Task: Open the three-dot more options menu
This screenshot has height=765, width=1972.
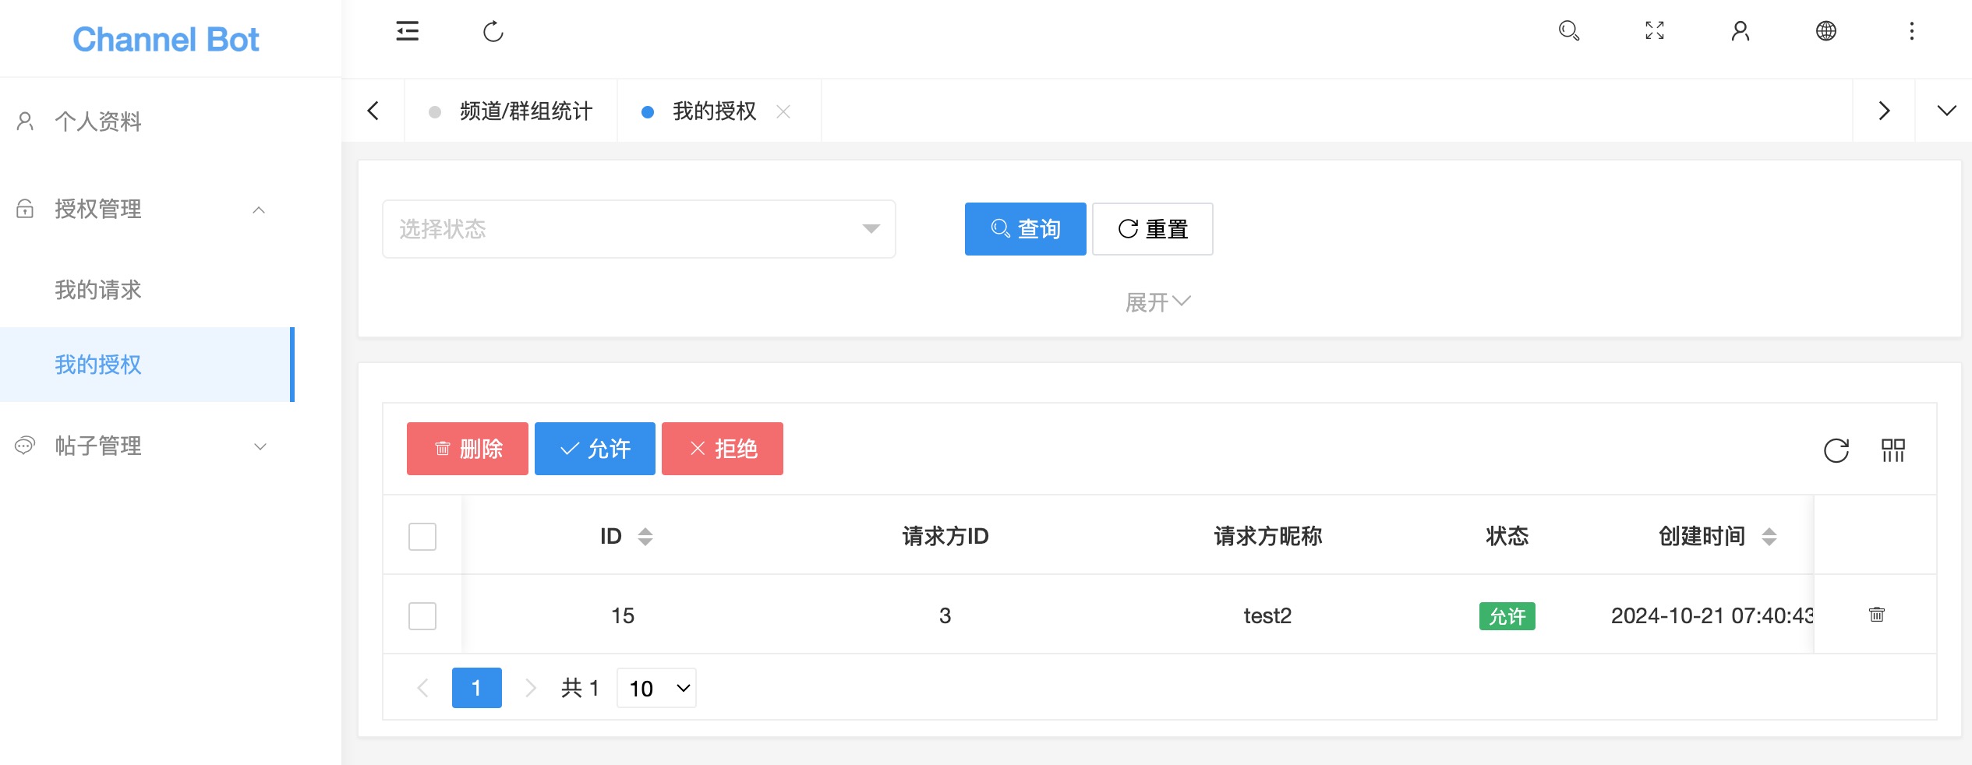Action: (x=1911, y=31)
